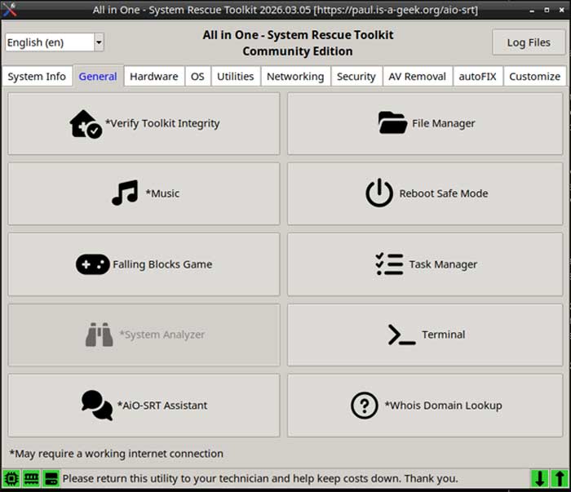571x492 pixels.
Task: Click the CPU chip status bar icon
Action: click(11, 478)
